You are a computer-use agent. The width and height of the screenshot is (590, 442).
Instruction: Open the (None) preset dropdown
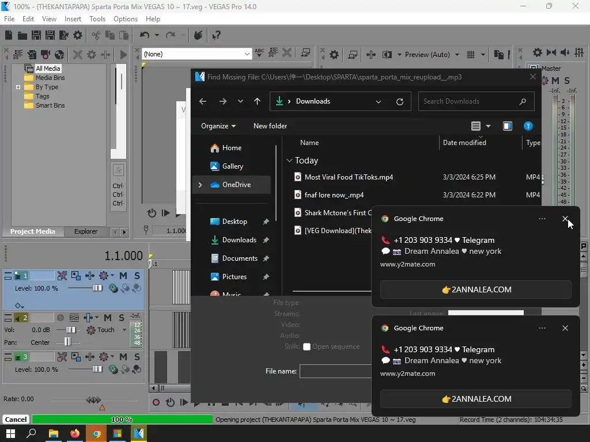pos(247,54)
